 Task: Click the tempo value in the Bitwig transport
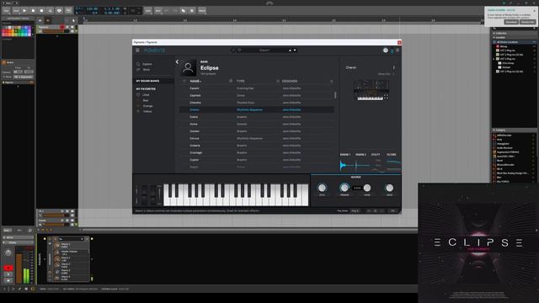point(92,8)
